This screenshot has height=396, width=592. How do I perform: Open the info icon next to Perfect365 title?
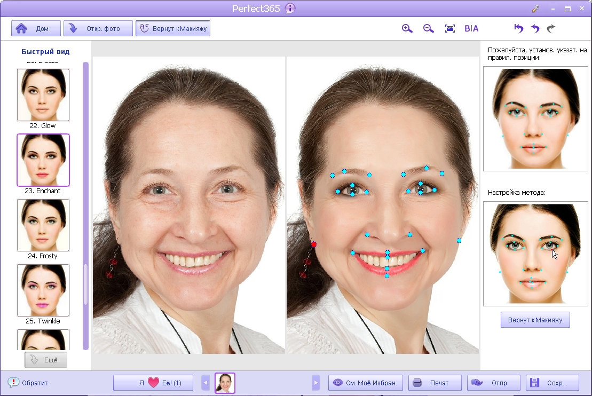[290, 9]
